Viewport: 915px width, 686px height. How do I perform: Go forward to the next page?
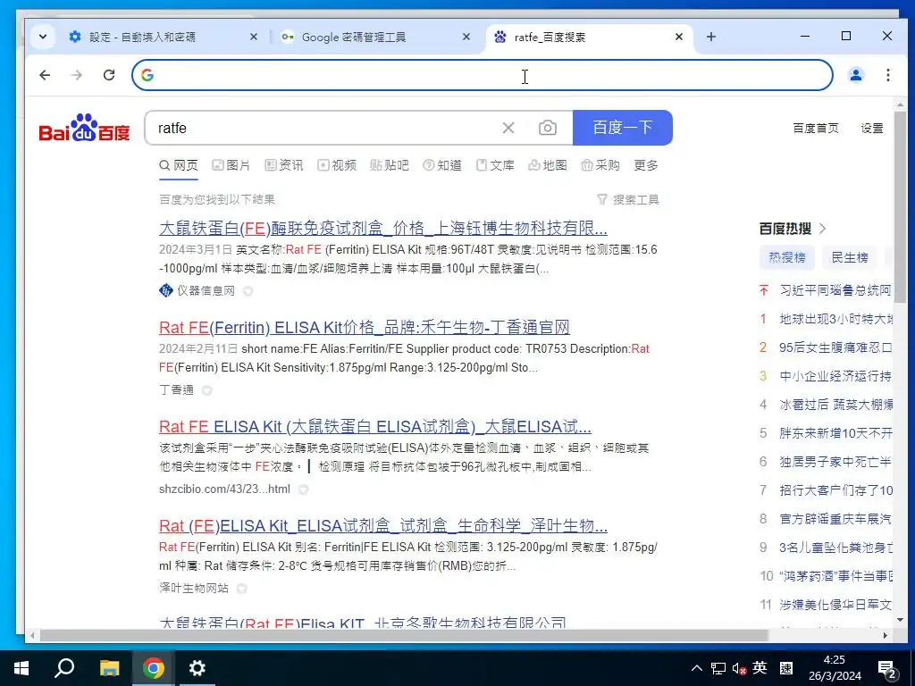(x=77, y=75)
